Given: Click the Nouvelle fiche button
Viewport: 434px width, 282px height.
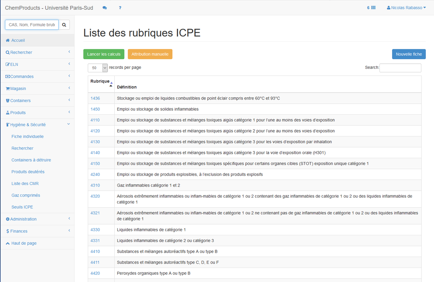Looking at the screenshot, I should (x=409, y=54).
